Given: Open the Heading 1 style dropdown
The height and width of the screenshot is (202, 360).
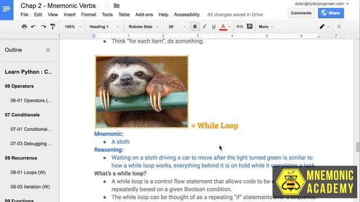Looking at the screenshot, I should pos(104,26).
